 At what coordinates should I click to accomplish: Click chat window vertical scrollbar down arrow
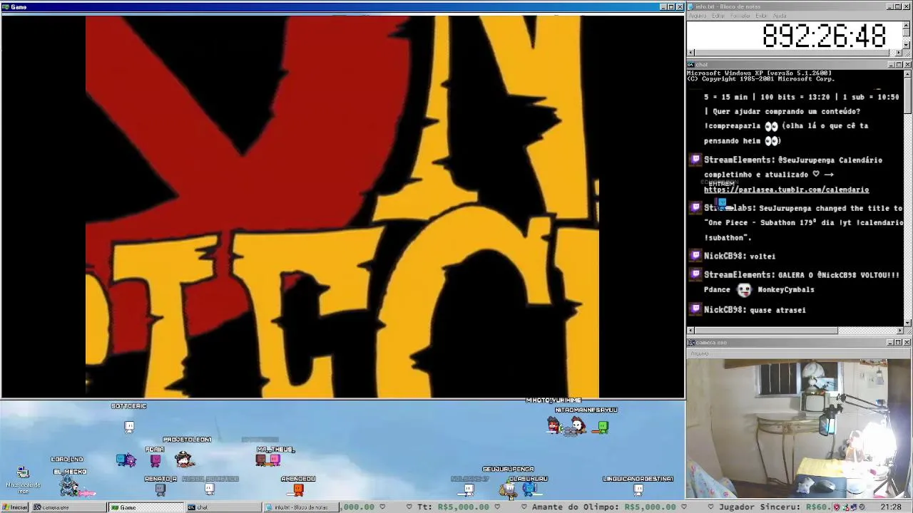click(907, 323)
